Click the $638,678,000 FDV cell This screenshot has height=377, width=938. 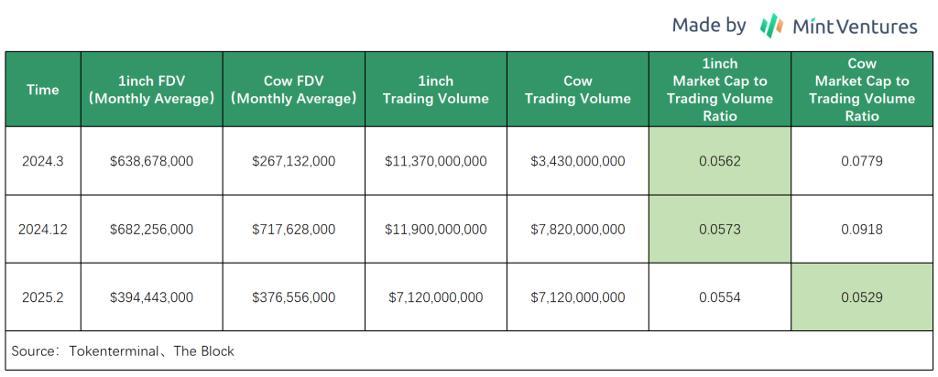coord(152,161)
